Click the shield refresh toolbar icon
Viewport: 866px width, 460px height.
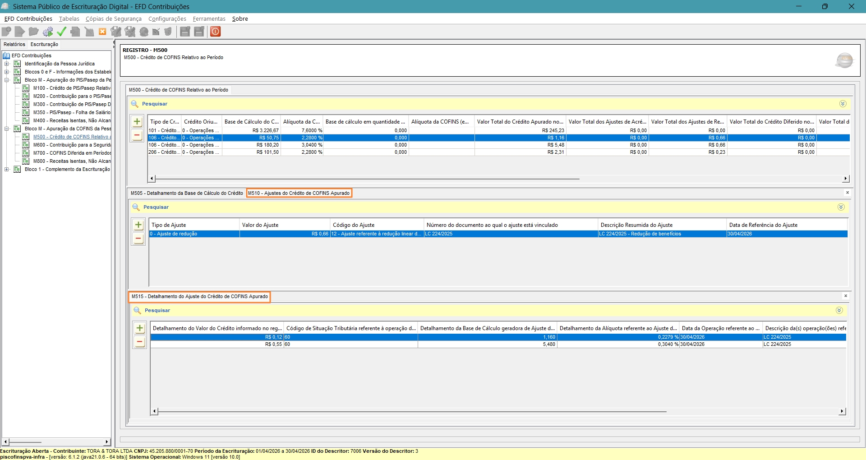(168, 32)
